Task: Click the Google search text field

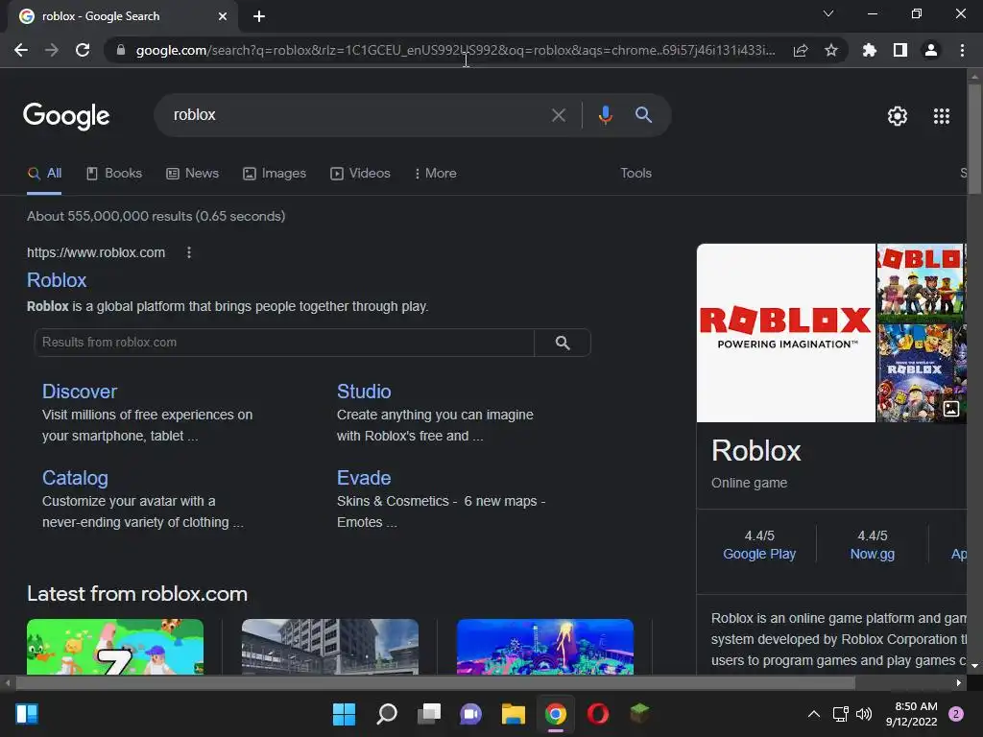Action: point(357,115)
